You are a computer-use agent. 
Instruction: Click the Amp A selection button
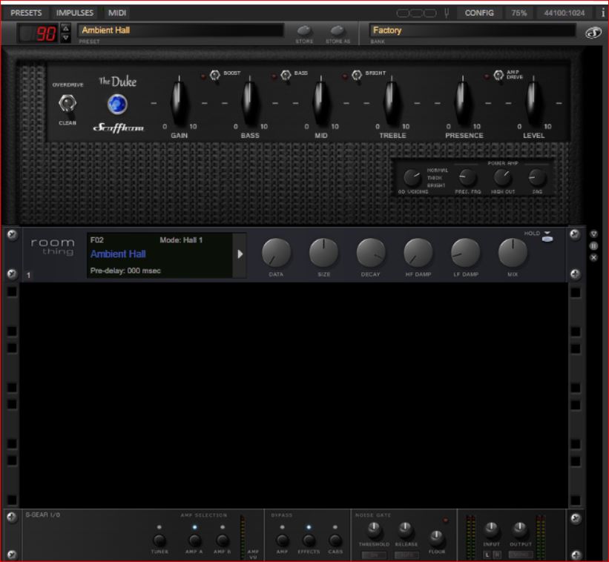pos(194,540)
